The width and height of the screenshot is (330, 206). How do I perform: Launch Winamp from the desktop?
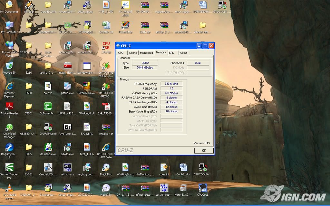coord(29,5)
